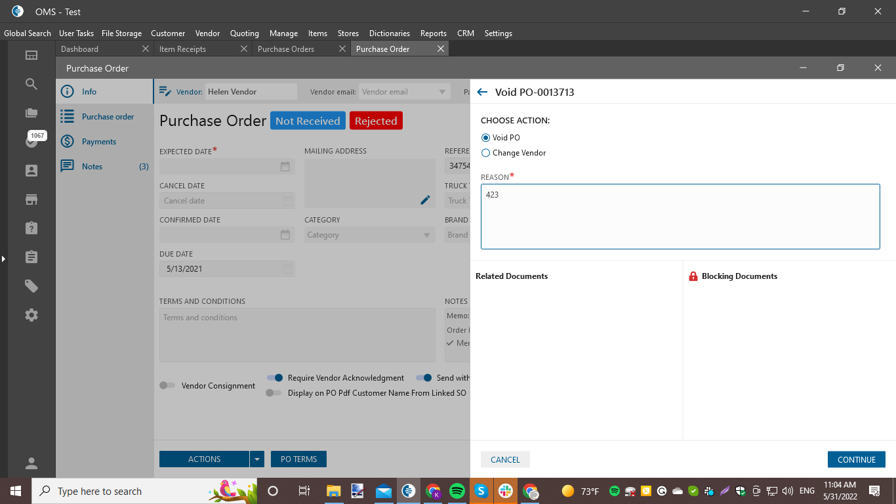Open the storefront icon in sidebar

coord(31,199)
